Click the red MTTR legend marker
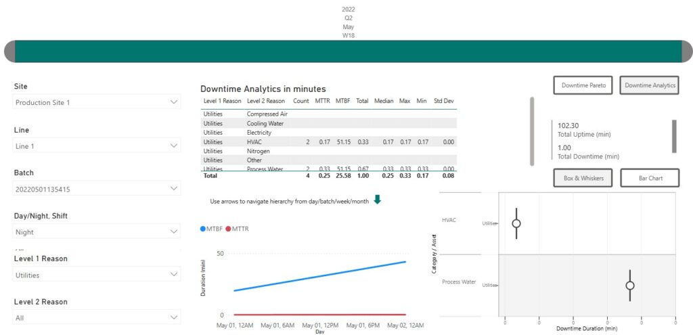 pyautogui.click(x=227, y=229)
